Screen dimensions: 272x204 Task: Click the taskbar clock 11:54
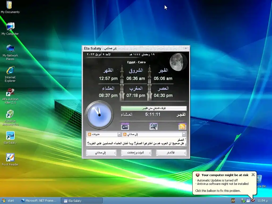[262, 201]
